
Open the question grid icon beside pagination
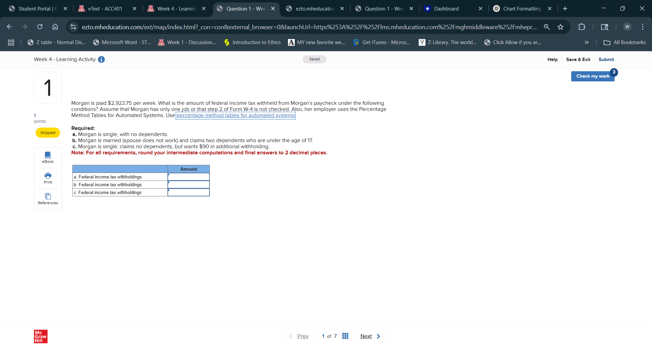click(345, 336)
